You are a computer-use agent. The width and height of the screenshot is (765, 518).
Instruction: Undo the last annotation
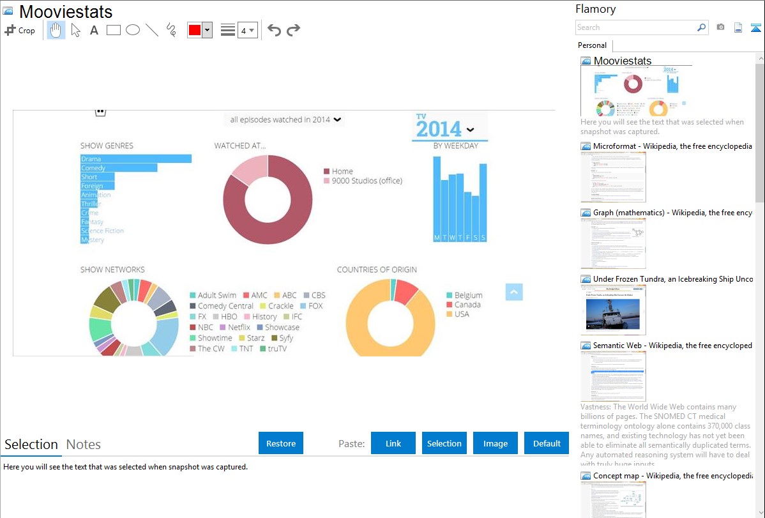coord(274,30)
